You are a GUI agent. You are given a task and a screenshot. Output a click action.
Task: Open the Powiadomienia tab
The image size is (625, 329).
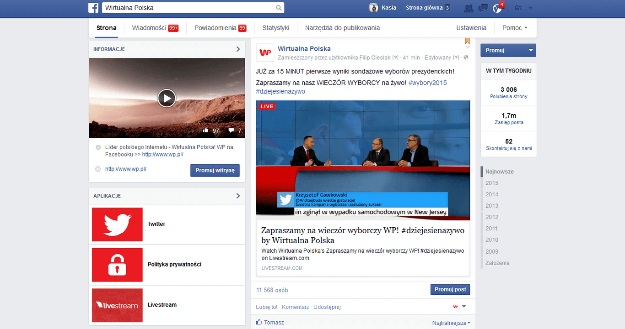click(x=220, y=28)
